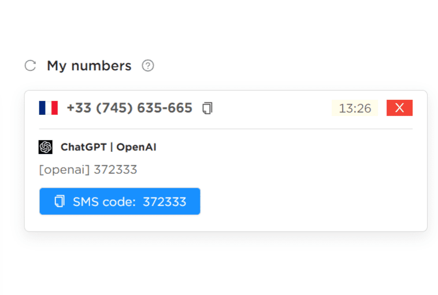Open the help question mark icon
Screen dimensions: 438x295
148,66
